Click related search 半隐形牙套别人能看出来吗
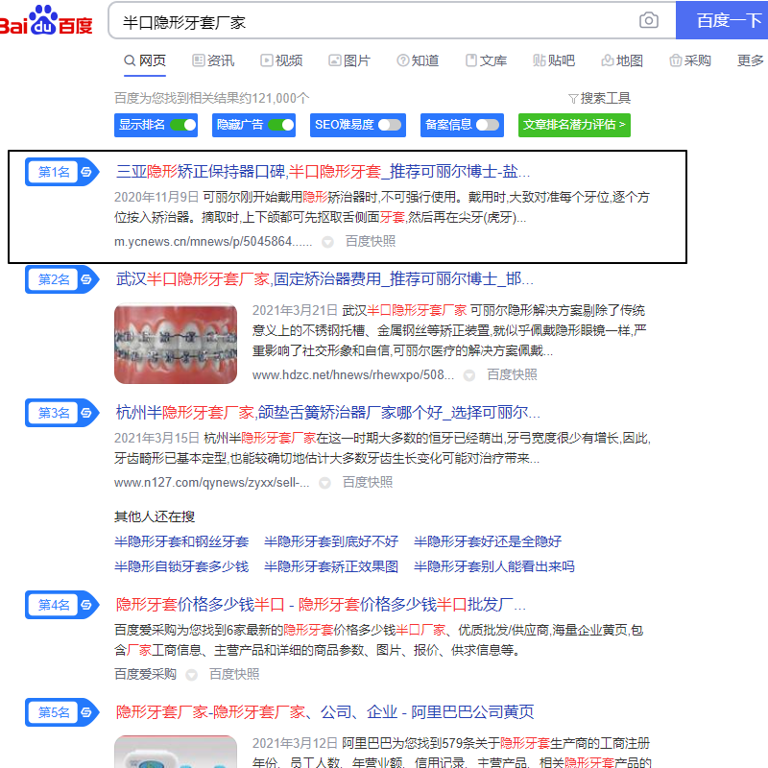 [494, 566]
